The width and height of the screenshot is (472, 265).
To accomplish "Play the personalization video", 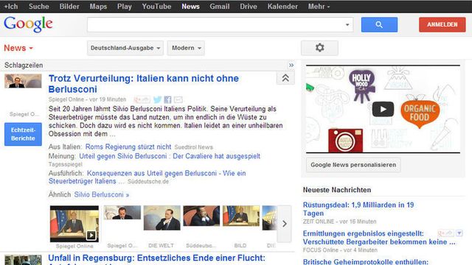I will pos(383,109).
